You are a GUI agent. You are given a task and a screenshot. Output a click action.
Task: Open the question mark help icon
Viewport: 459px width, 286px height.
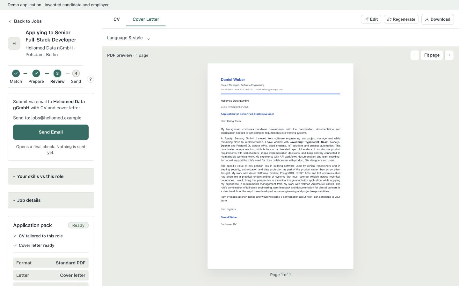[x=91, y=79]
